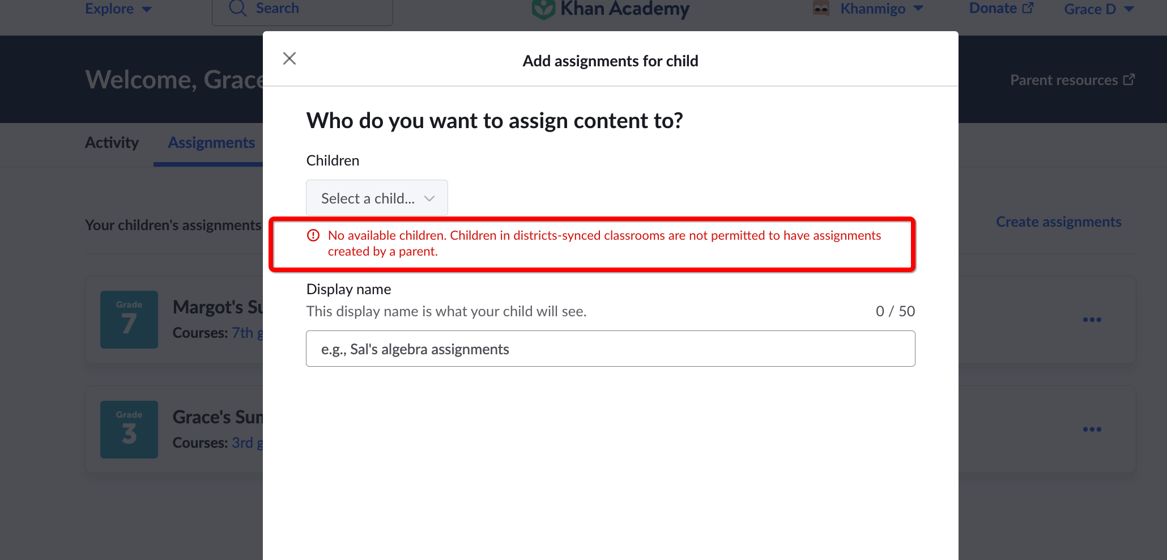Click the Khanmigo avatar icon

[x=821, y=8]
